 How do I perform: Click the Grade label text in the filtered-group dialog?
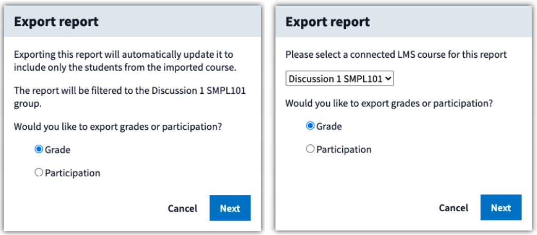(58, 150)
